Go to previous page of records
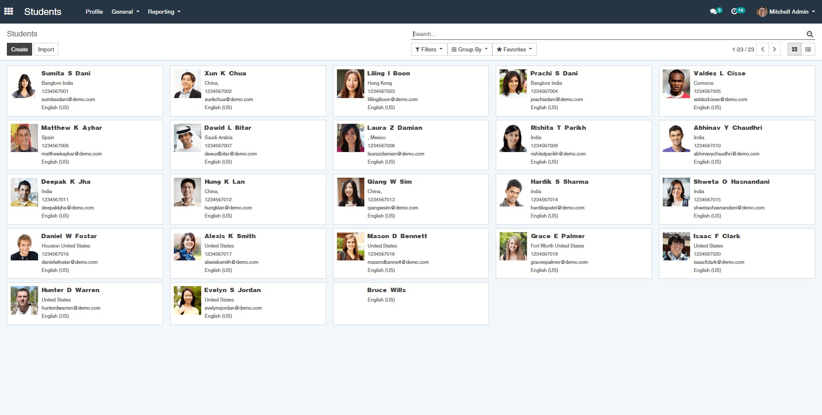822x415 pixels. [x=762, y=49]
